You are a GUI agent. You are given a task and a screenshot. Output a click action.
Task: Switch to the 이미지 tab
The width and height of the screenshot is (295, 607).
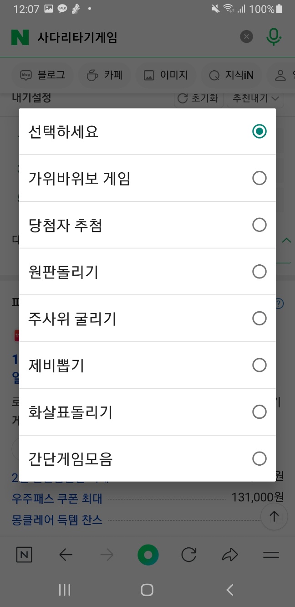[165, 76]
